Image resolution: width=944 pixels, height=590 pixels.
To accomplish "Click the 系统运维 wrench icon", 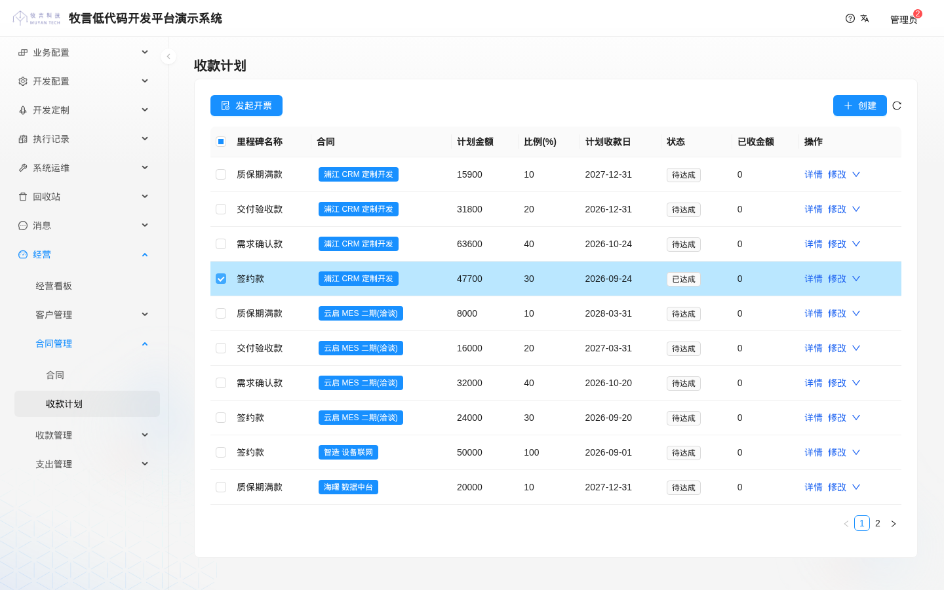I will click(x=23, y=168).
